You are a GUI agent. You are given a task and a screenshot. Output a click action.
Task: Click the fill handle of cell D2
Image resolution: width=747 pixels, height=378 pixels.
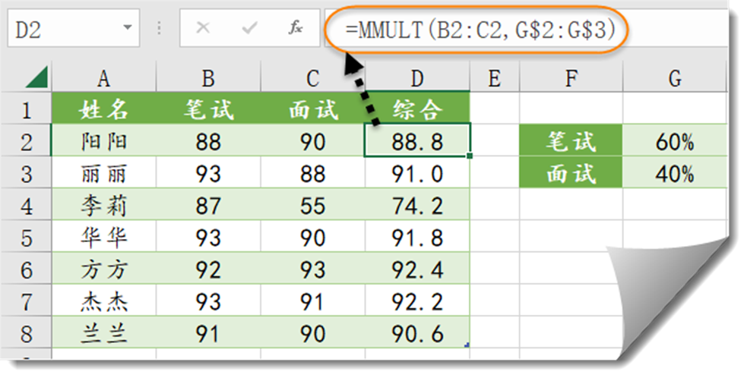pos(470,156)
